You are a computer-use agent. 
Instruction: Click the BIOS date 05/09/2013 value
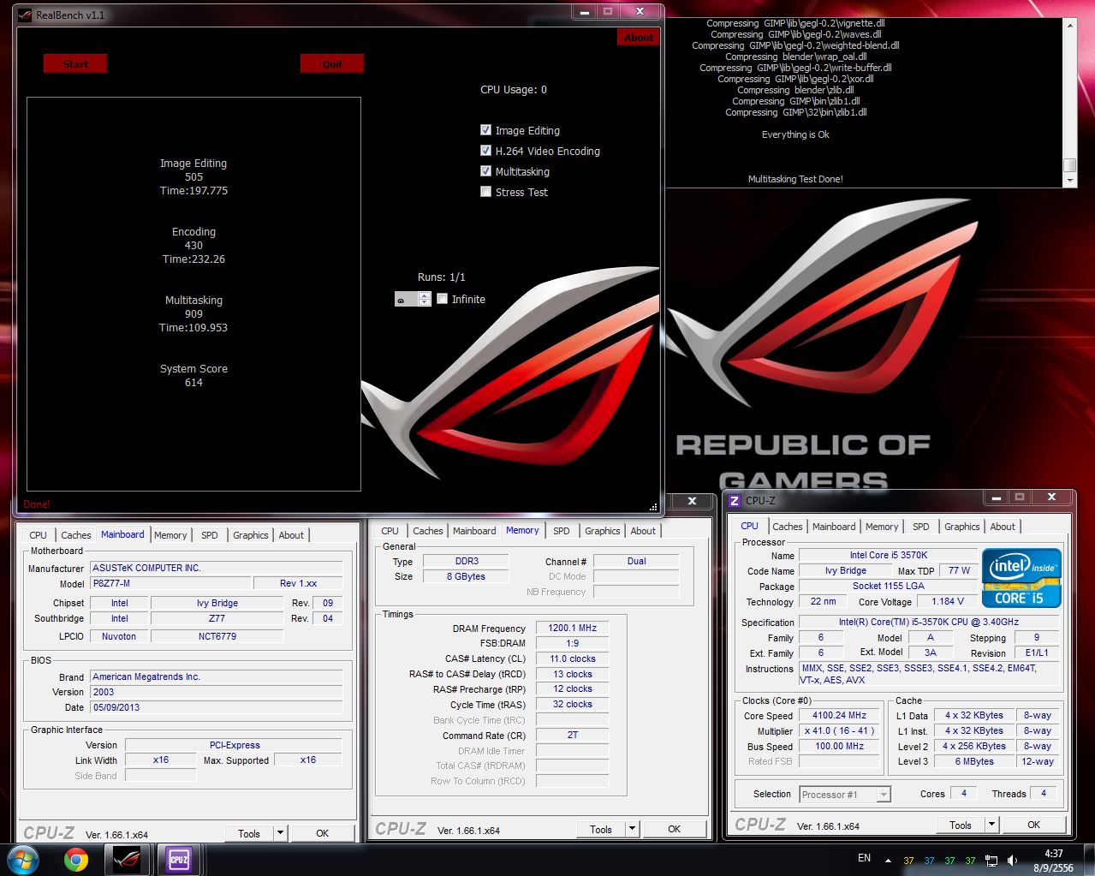click(217, 707)
